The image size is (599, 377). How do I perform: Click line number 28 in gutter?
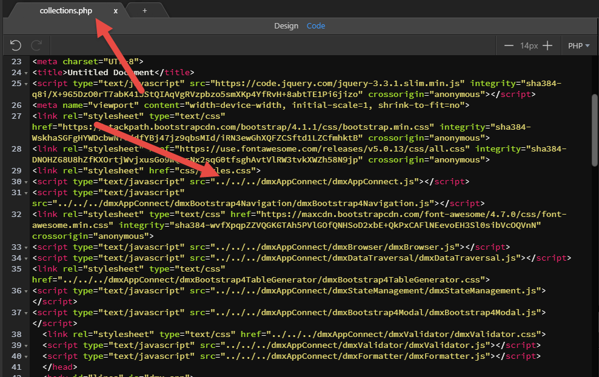[x=16, y=149]
